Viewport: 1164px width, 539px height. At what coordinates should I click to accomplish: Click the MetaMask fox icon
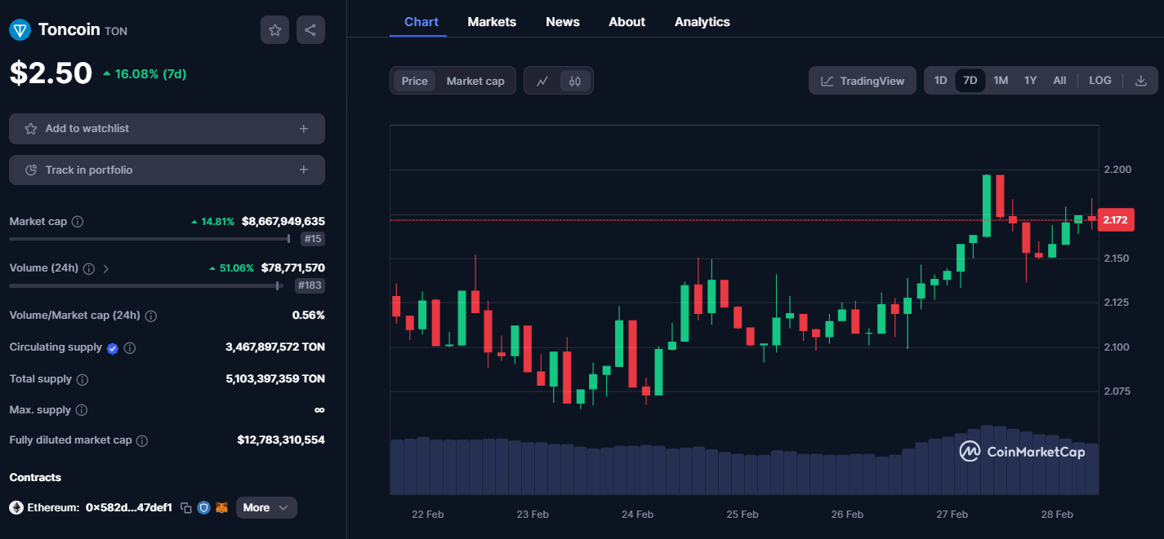pyautogui.click(x=221, y=508)
